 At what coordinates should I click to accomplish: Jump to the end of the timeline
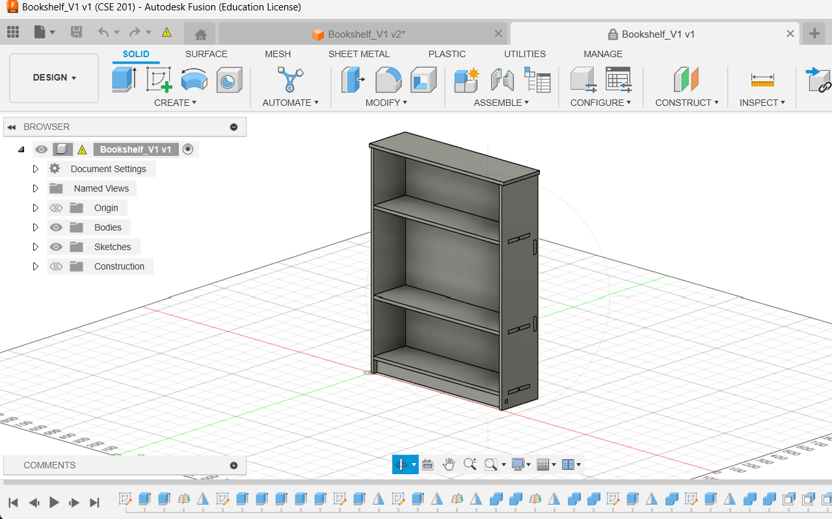coord(94,502)
